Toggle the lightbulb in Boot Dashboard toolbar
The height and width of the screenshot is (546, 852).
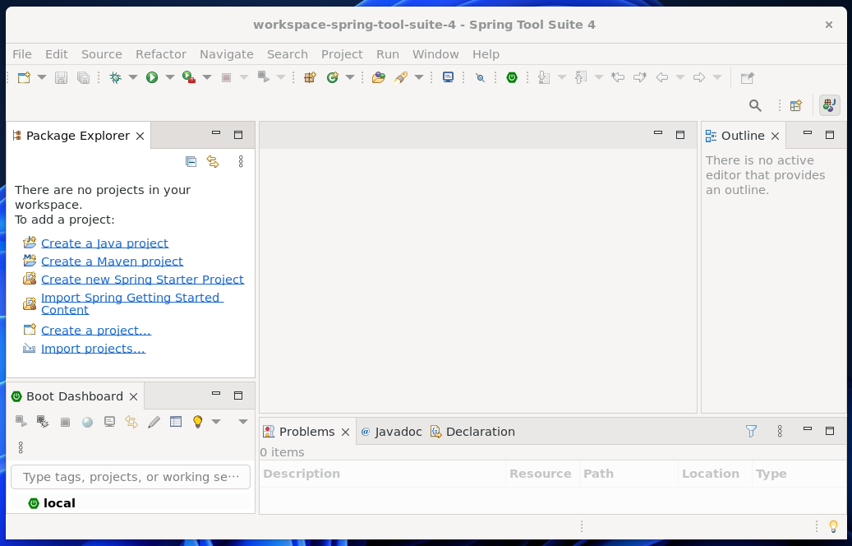tap(197, 421)
